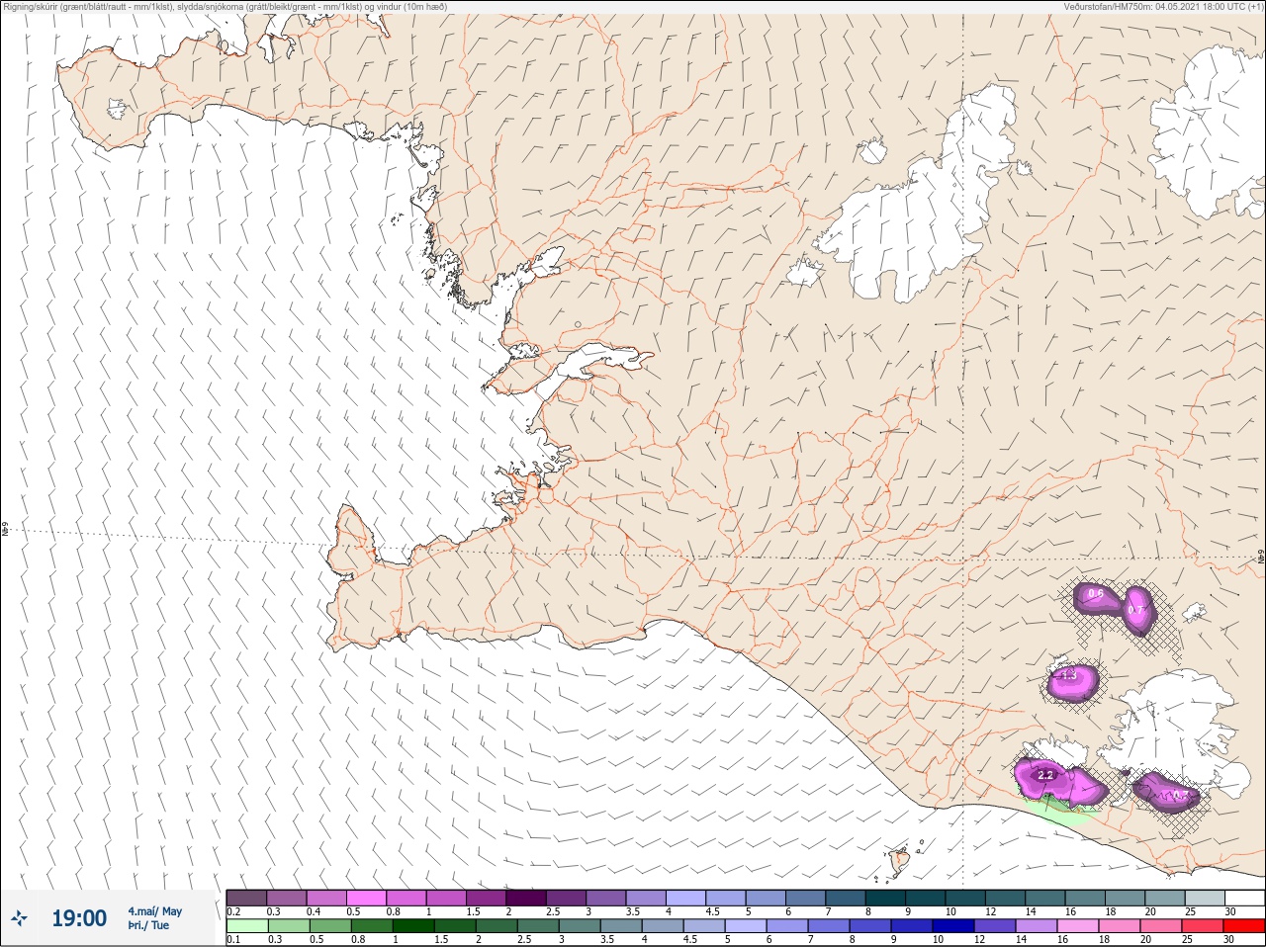Click the 19:00 forecast time label

tap(79, 918)
